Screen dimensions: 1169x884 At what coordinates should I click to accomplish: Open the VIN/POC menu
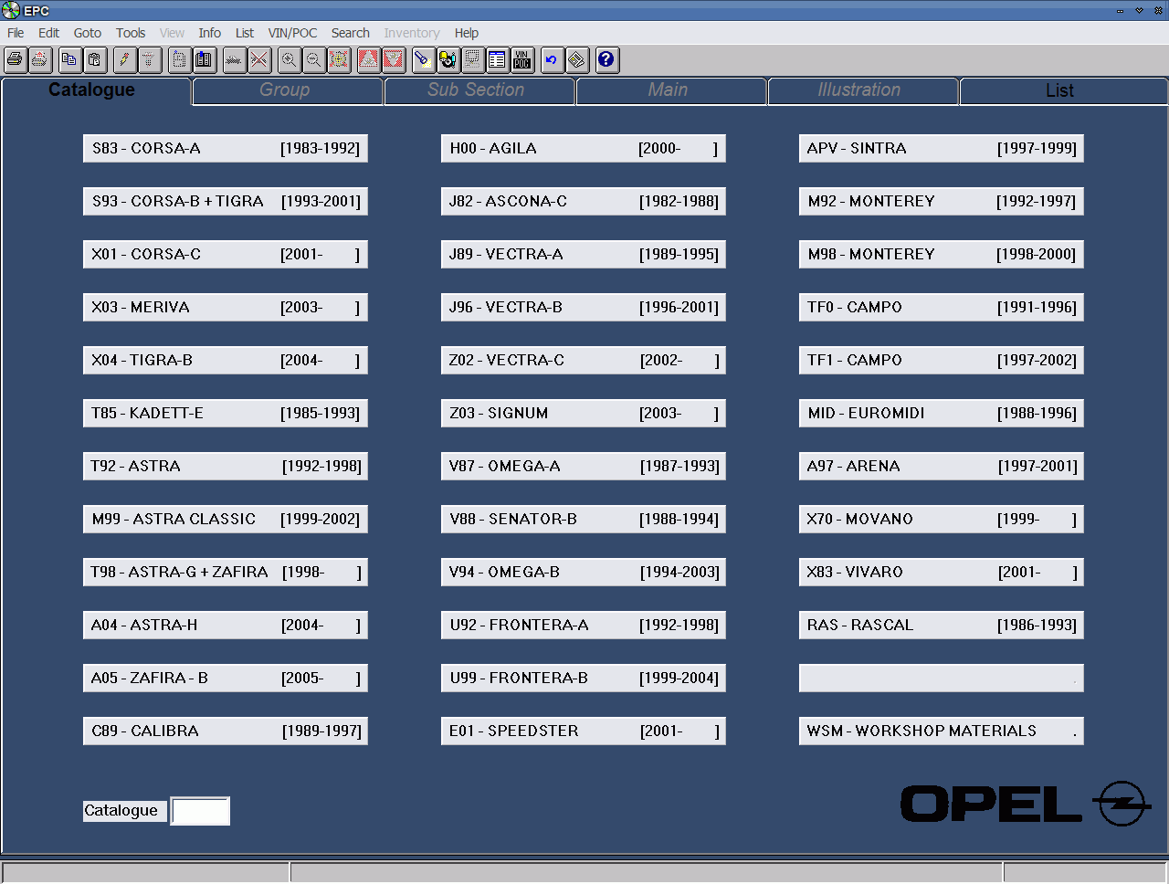pos(292,33)
